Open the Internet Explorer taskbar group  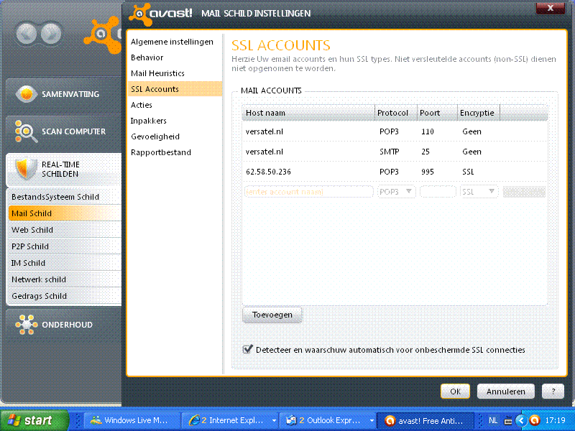tap(231, 420)
